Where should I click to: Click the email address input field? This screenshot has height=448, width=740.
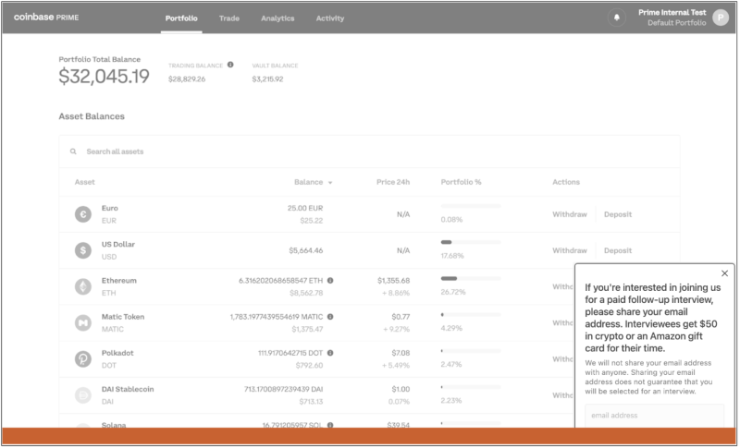coord(655,416)
